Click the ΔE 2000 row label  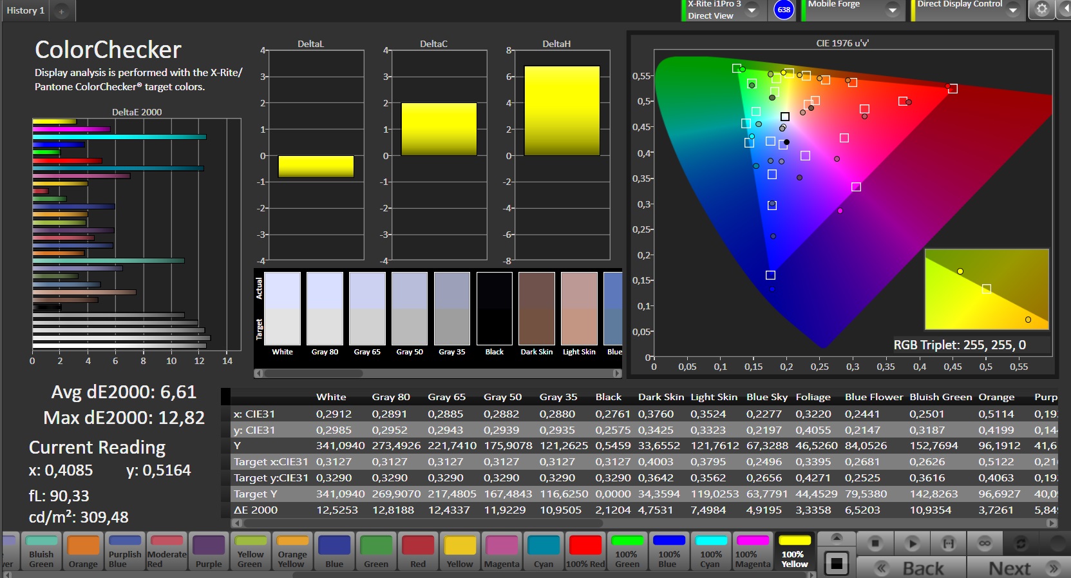(256, 510)
